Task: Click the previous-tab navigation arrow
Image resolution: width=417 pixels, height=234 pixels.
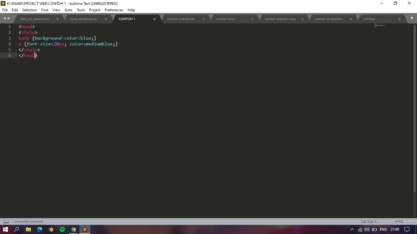Action: 4,18
